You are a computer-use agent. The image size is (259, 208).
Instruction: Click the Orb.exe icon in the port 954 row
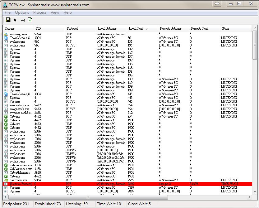(x=6, y=117)
